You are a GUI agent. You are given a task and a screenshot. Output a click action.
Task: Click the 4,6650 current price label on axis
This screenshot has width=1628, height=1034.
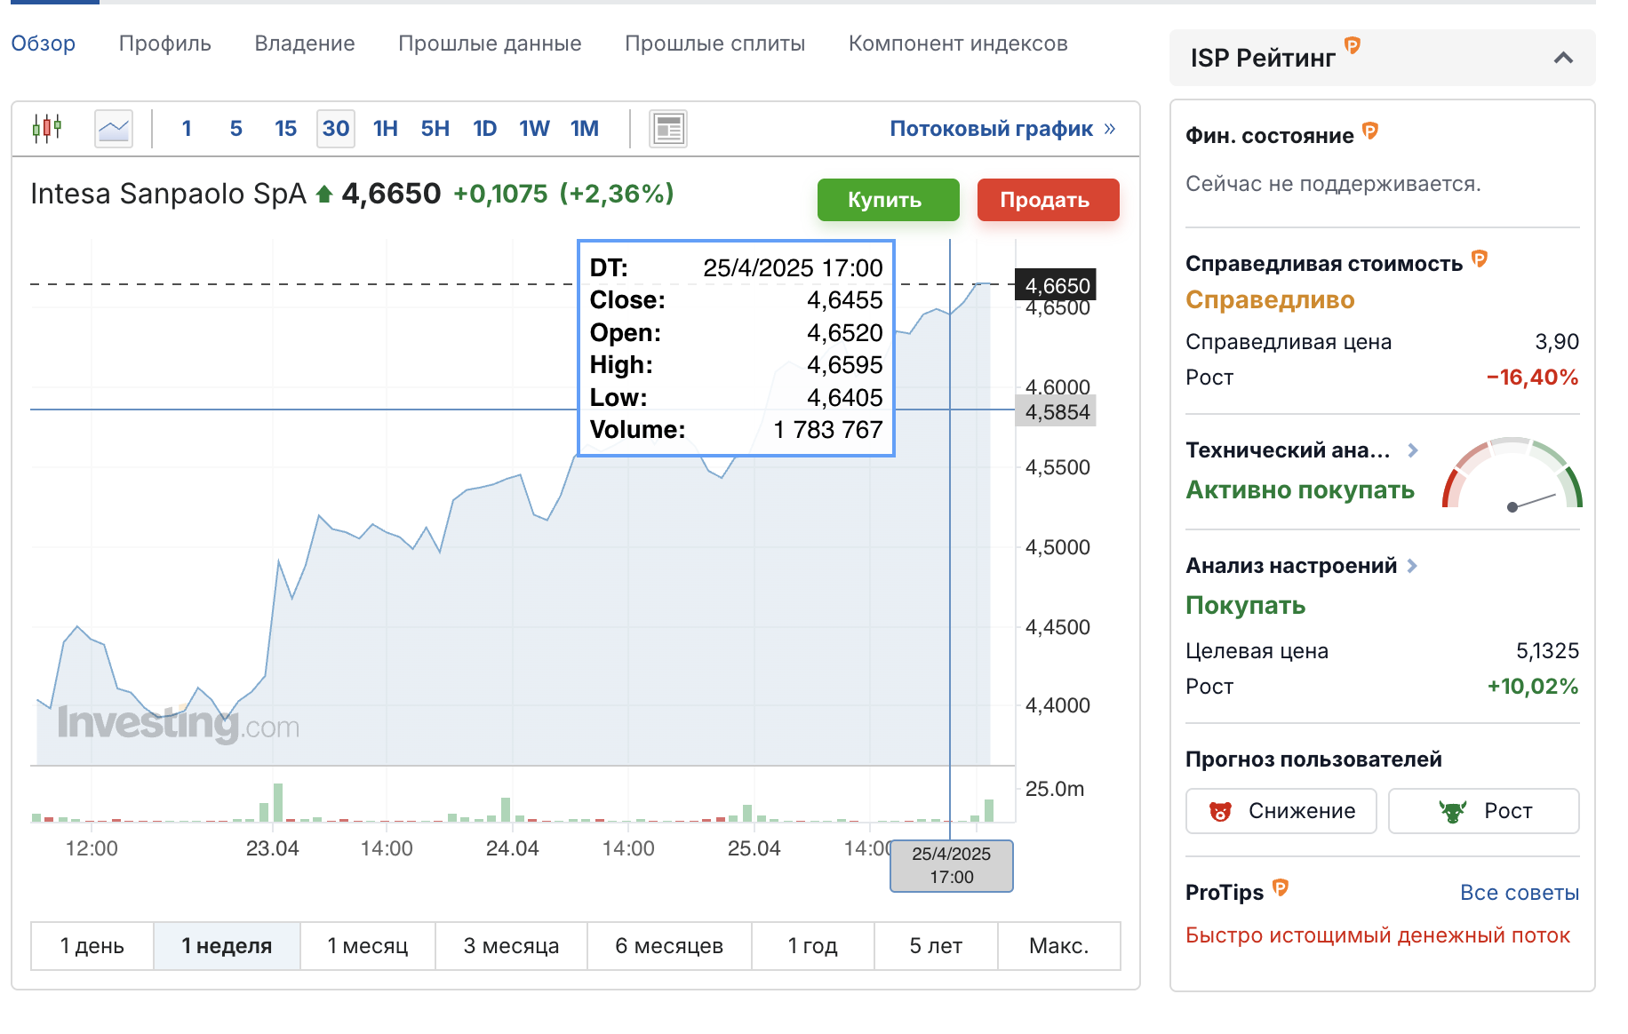point(1057,285)
